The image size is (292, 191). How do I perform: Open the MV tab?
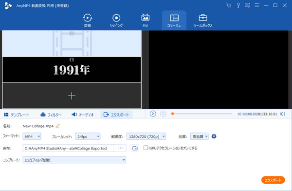point(145,20)
